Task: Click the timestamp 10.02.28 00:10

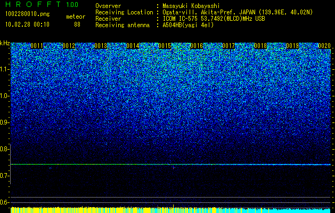Action: point(27,24)
